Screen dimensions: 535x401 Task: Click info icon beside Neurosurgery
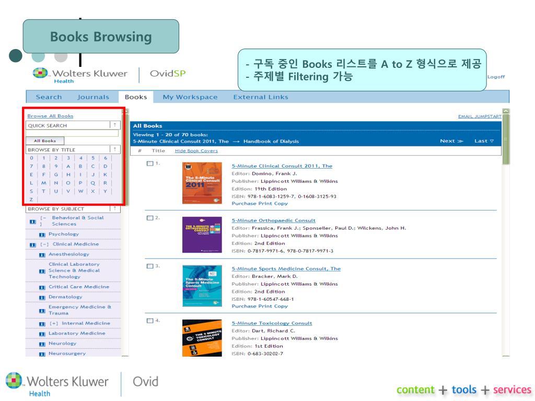coord(42,354)
